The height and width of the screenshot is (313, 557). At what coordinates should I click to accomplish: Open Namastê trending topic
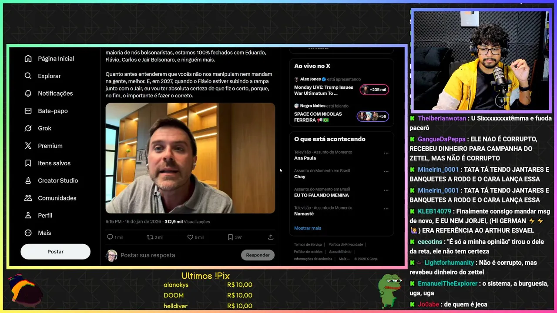point(304,214)
